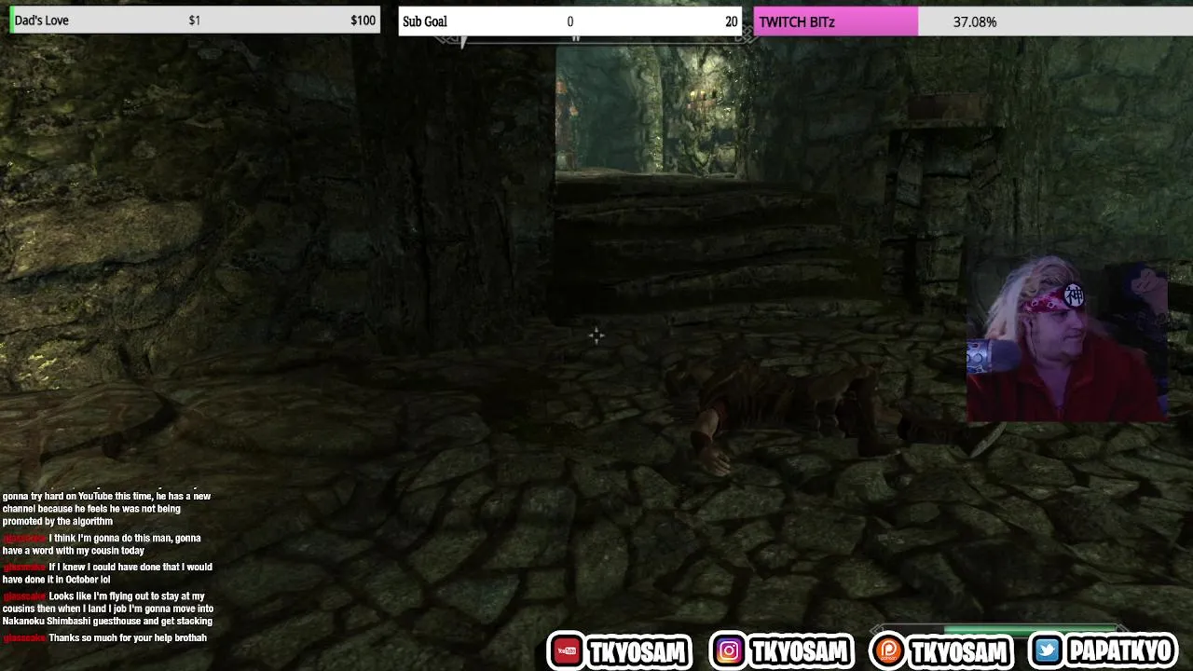Click the Sub Goal progress bar
This screenshot has width=1193, height=671.
point(570,21)
